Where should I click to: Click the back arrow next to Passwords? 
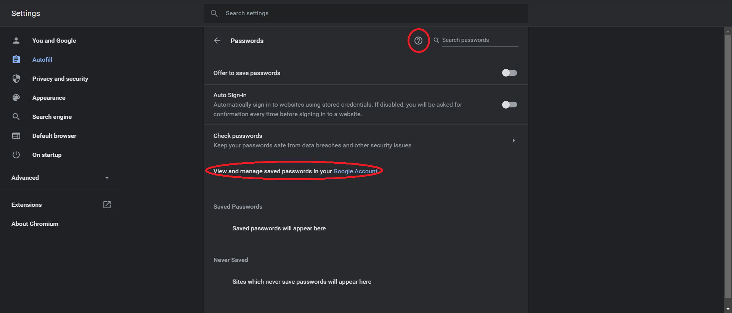click(x=217, y=40)
